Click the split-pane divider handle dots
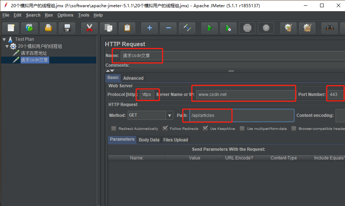This screenshot has width=345, height=206. click(231, 71)
